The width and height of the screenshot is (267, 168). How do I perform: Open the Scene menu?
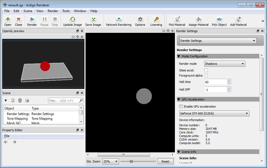coord(28,11)
